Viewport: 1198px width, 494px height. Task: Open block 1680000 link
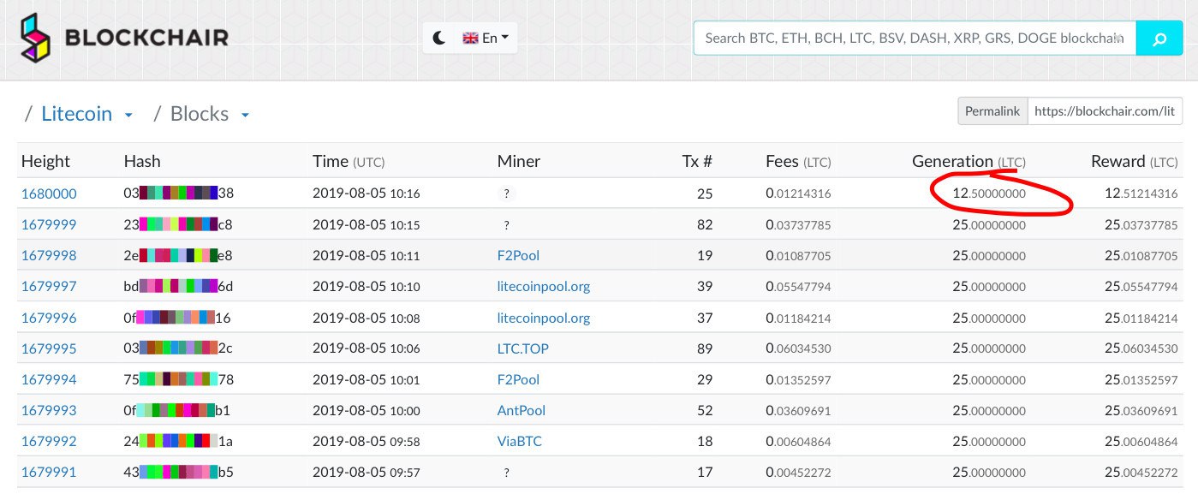[49, 193]
